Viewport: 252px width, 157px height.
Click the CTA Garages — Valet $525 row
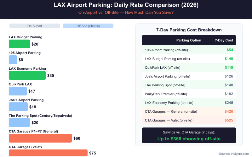tap(189, 120)
